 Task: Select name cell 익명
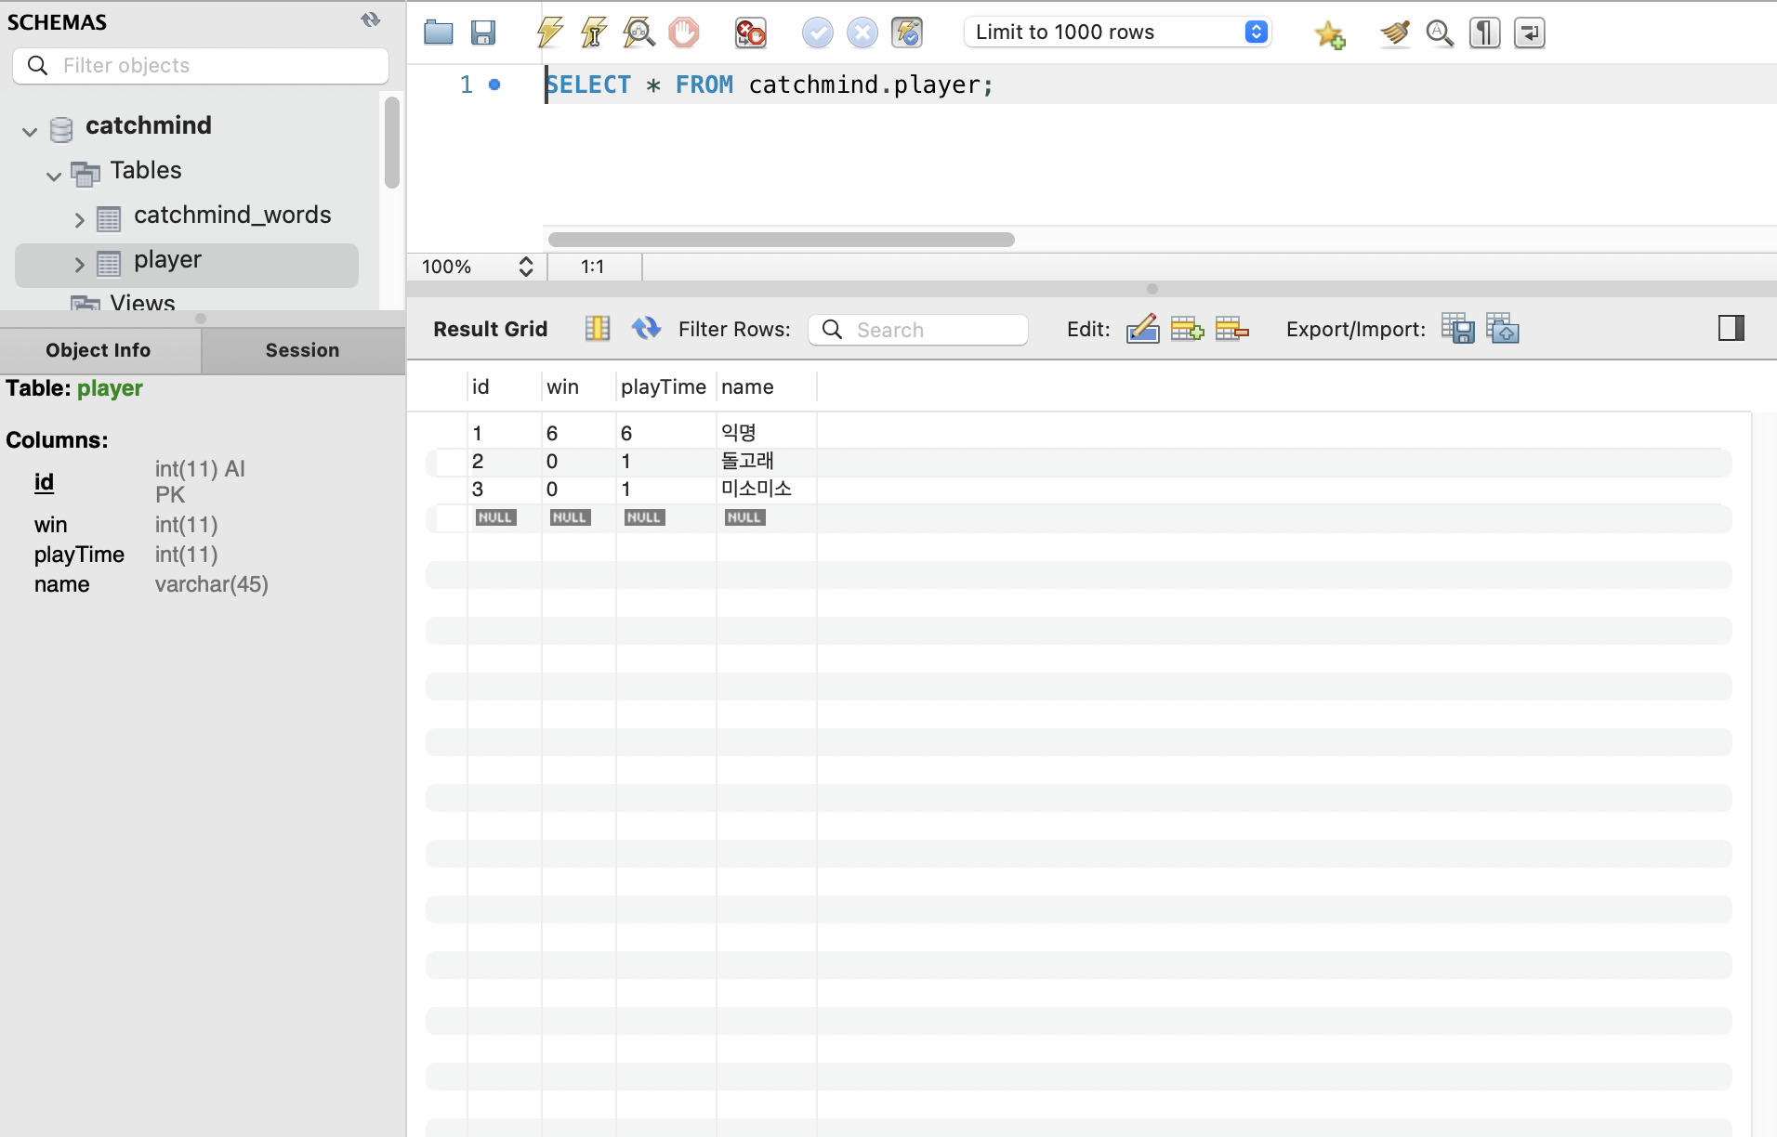(x=766, y=433)
